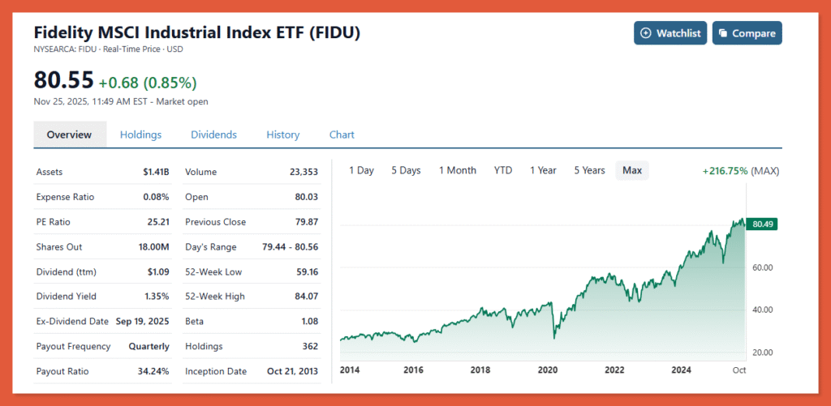The image size is (831, 406).
Task: Click the Inception Date Oct 21, 2013
Action: [292, 372]
